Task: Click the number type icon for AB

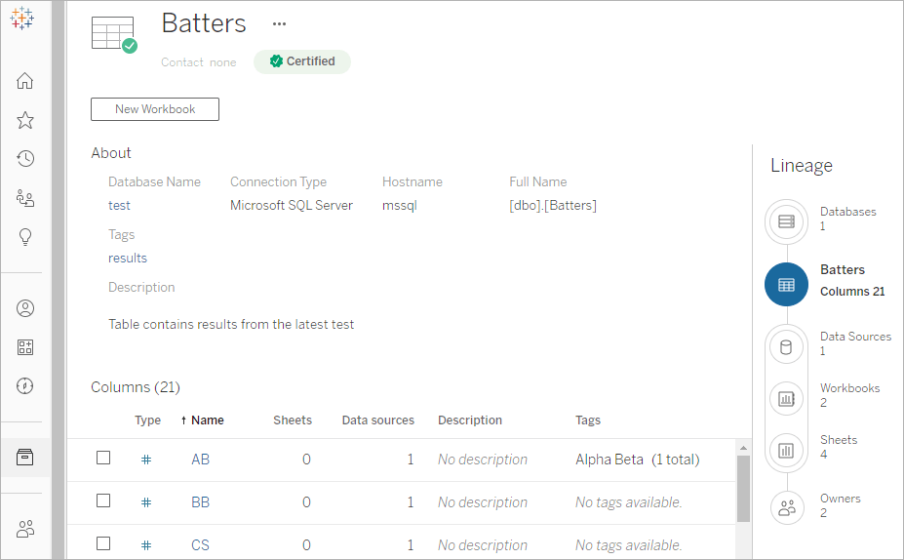Action: (x=146, y=460)
